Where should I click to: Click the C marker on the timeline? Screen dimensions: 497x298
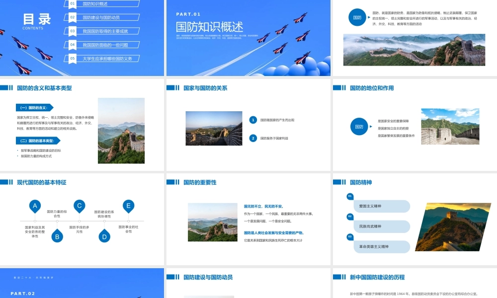79,206
